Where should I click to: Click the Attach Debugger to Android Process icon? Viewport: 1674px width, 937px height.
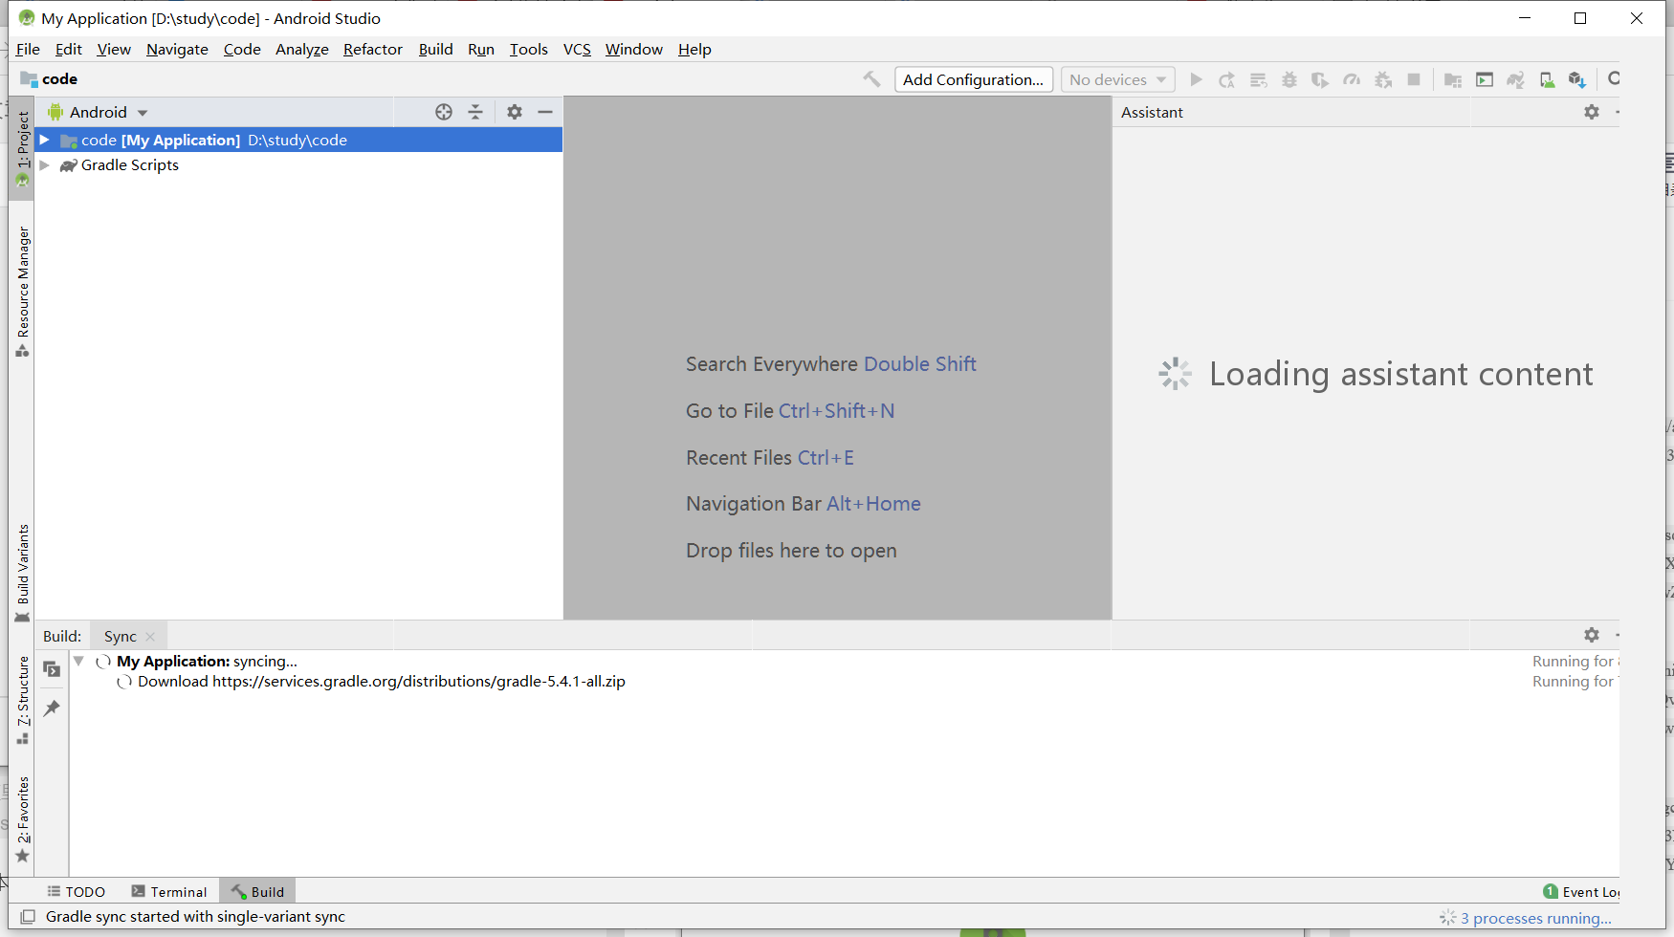tap(1383, 79)
